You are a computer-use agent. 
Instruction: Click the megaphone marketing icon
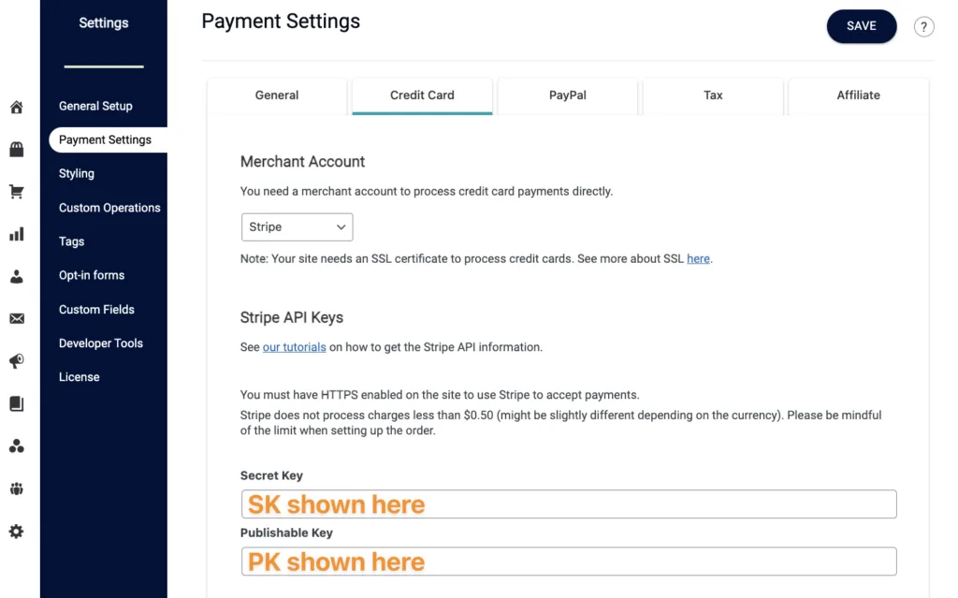click(17, 361)
